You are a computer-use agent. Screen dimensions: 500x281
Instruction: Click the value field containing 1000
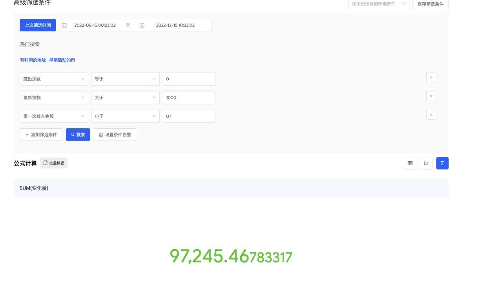[x=189, y=98]
